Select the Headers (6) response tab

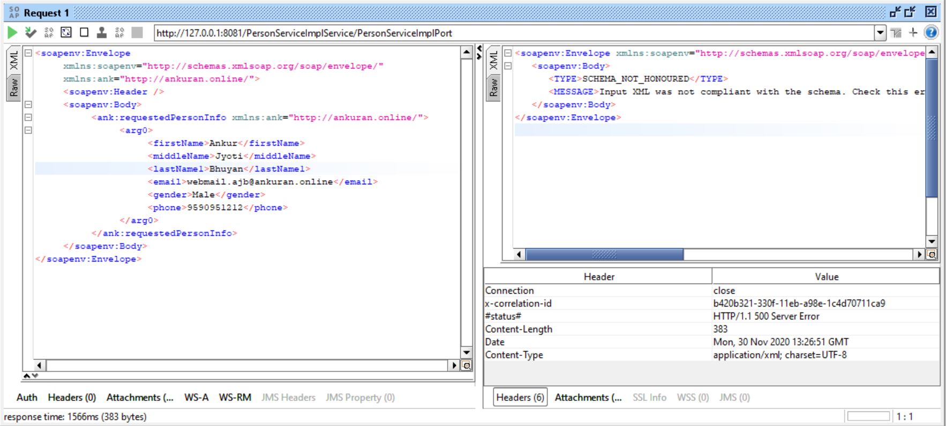[x=520, y=397]
